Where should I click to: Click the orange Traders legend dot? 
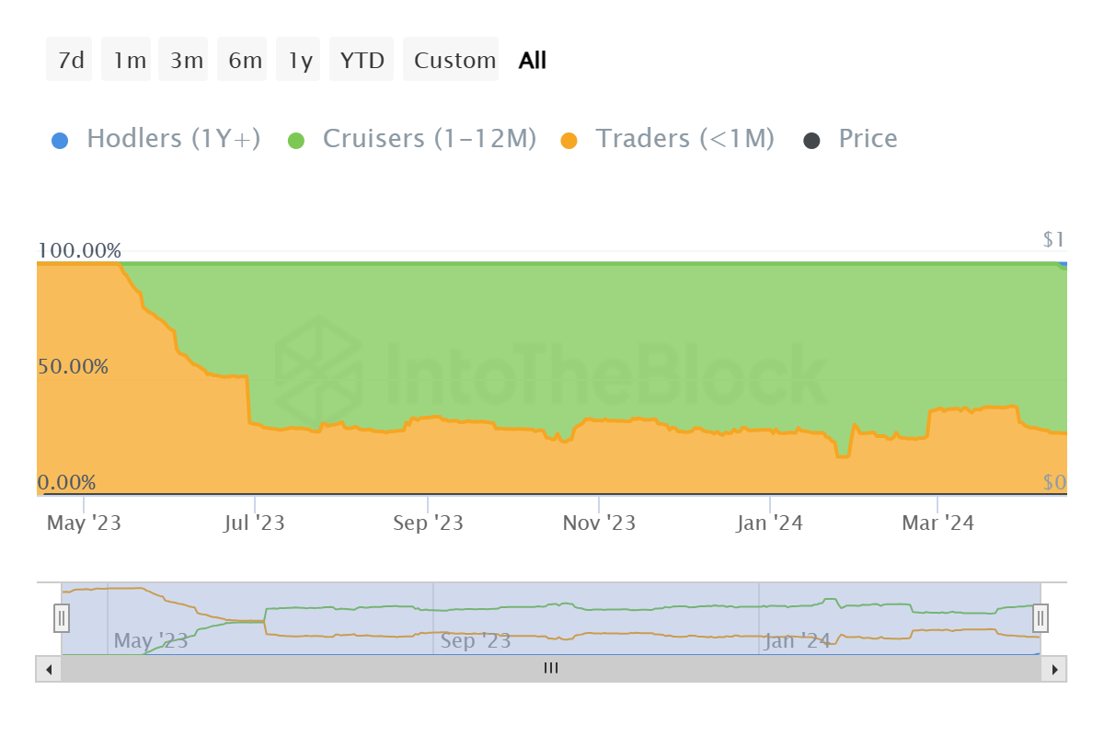pyautogui.click(x=569, y=141)
